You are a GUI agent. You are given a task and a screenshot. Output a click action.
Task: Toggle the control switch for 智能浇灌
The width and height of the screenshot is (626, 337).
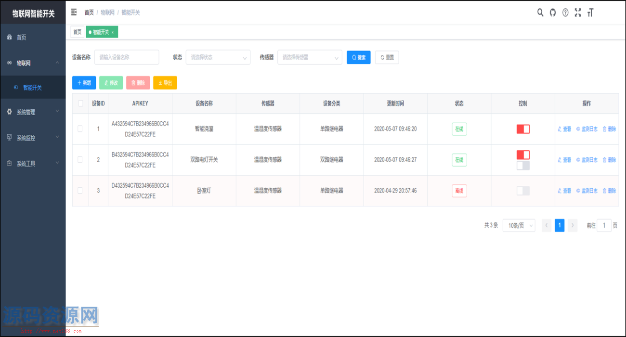[523, 129]
